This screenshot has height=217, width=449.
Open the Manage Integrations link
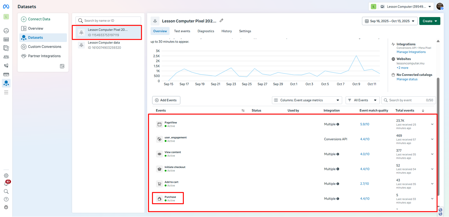pyautogui.click(x=411, y=52)
